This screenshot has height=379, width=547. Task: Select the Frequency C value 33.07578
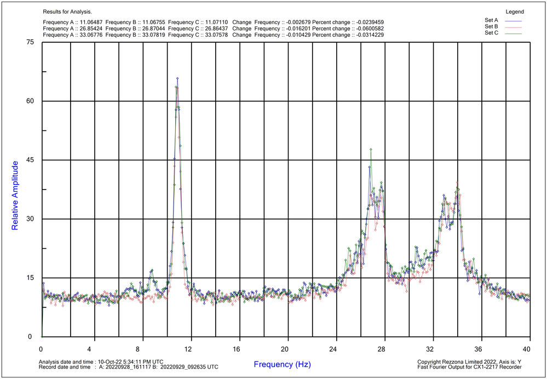click(217, 35)
